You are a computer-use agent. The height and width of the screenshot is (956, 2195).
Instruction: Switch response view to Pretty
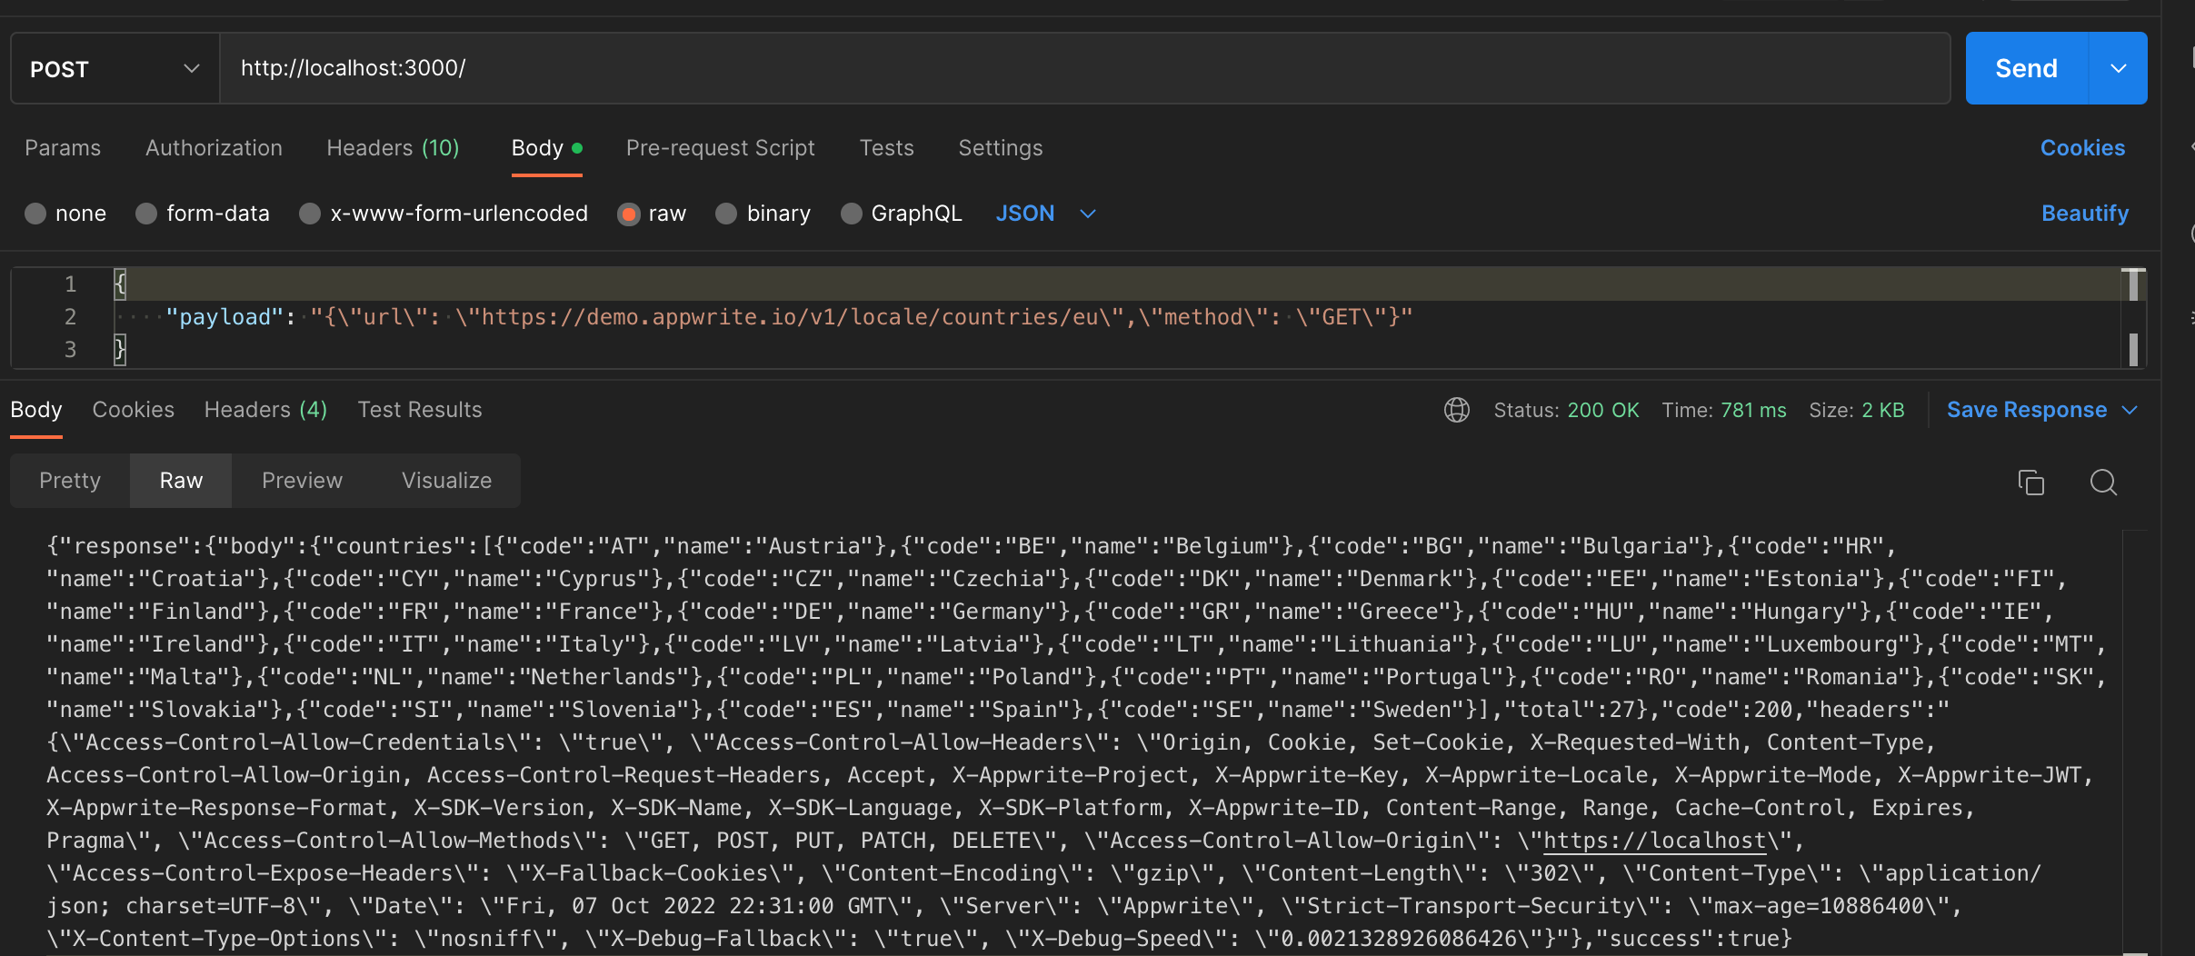[70, 481]
